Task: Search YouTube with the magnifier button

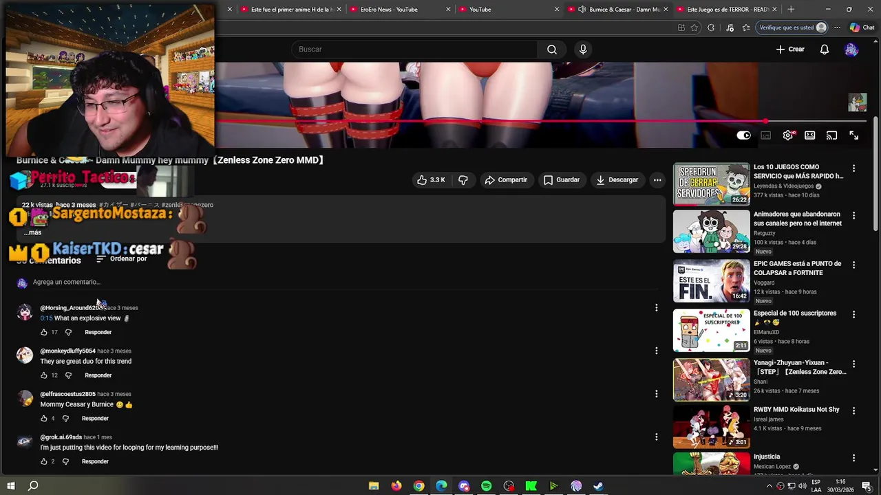Action: [552, 49]
